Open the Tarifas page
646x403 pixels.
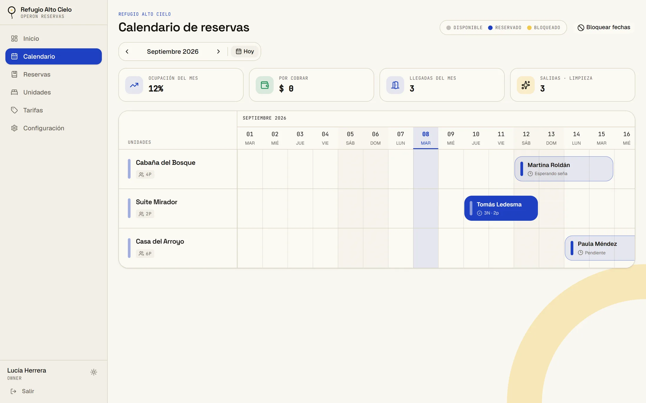pos(53,110)
